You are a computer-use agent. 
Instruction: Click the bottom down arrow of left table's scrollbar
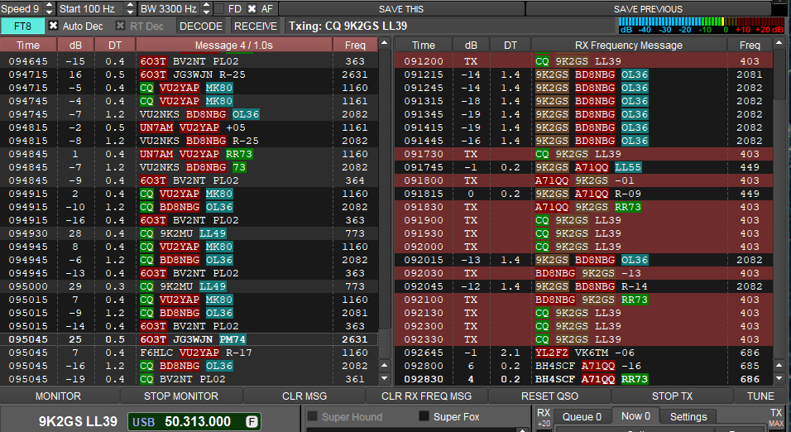point(385,378)
